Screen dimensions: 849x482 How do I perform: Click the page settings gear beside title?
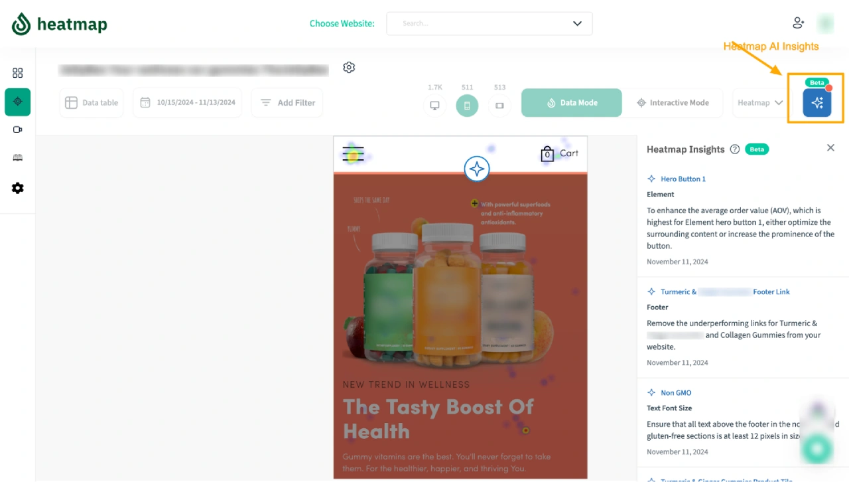[x=349, y=67]
